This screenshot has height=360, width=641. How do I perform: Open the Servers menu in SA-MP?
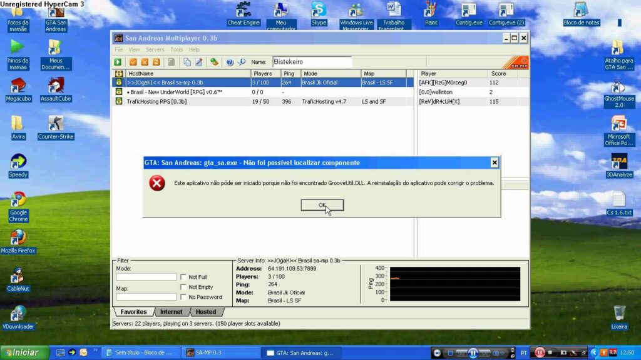coord(155,49)
